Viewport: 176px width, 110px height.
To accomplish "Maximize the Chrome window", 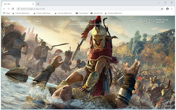I will pyautogui.click(x=165, y=2).
